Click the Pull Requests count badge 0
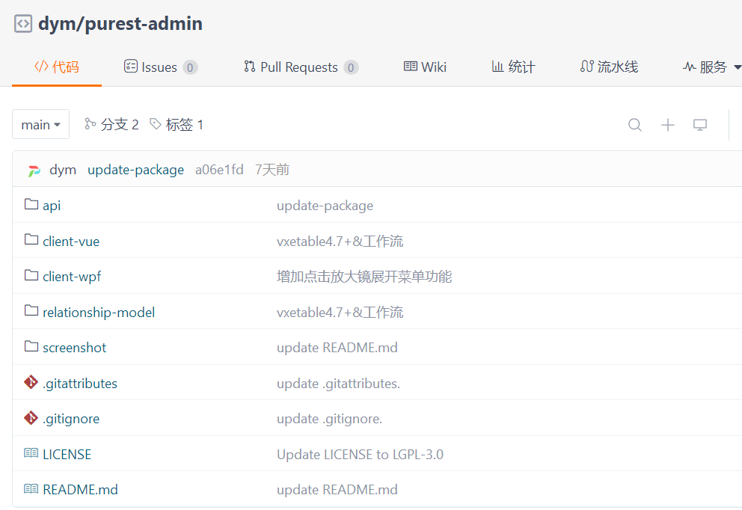Viewport: 742px width, 510px height. 351,67
